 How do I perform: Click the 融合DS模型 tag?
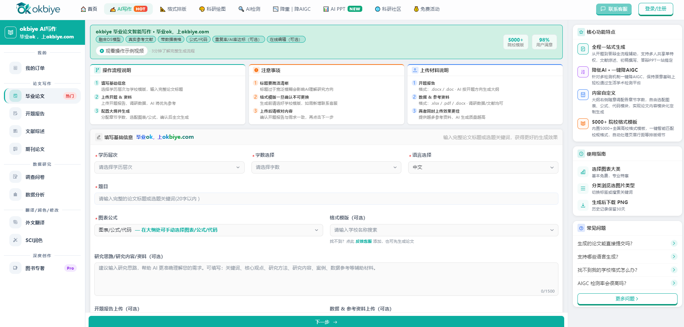click(x=110, y=39)
